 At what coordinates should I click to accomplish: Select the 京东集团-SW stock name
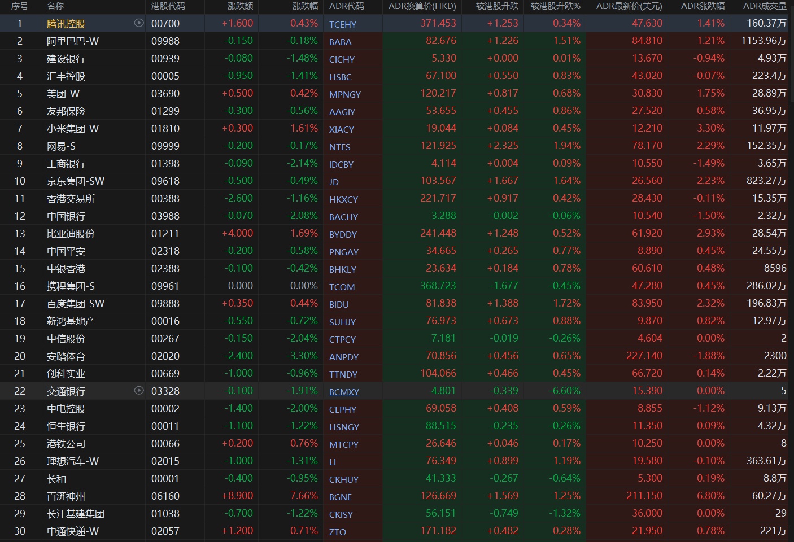(76, 181)
